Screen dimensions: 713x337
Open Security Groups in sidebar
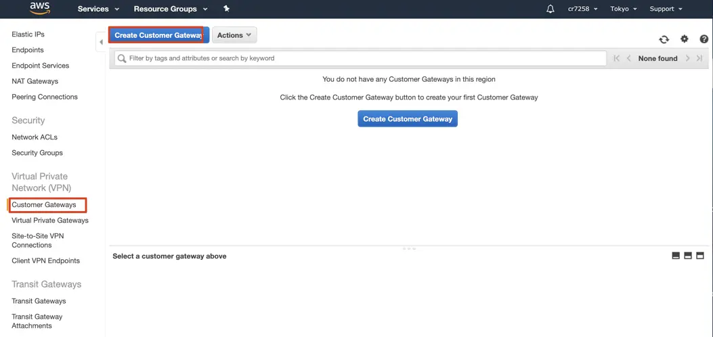[x=37, y=153]
